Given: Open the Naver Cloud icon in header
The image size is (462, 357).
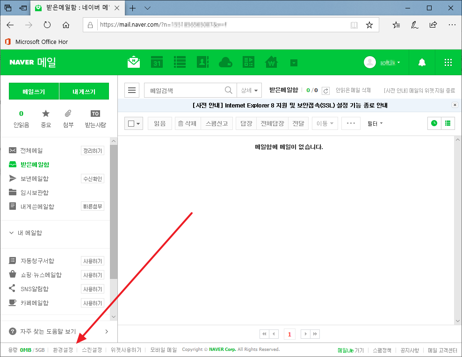Looking at the screenshot, I should pos(226,62).
